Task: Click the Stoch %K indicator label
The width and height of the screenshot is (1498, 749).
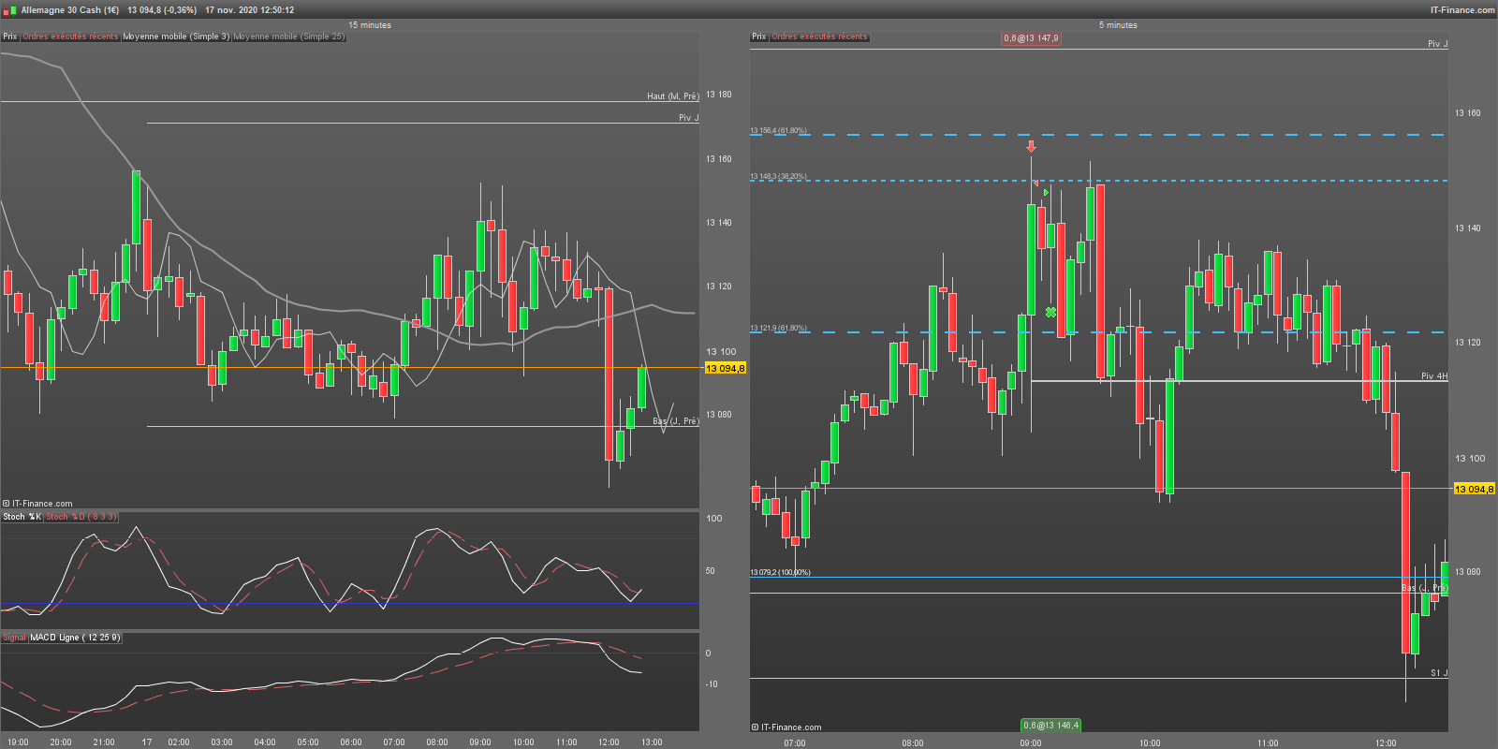Action: coord(22,517)
